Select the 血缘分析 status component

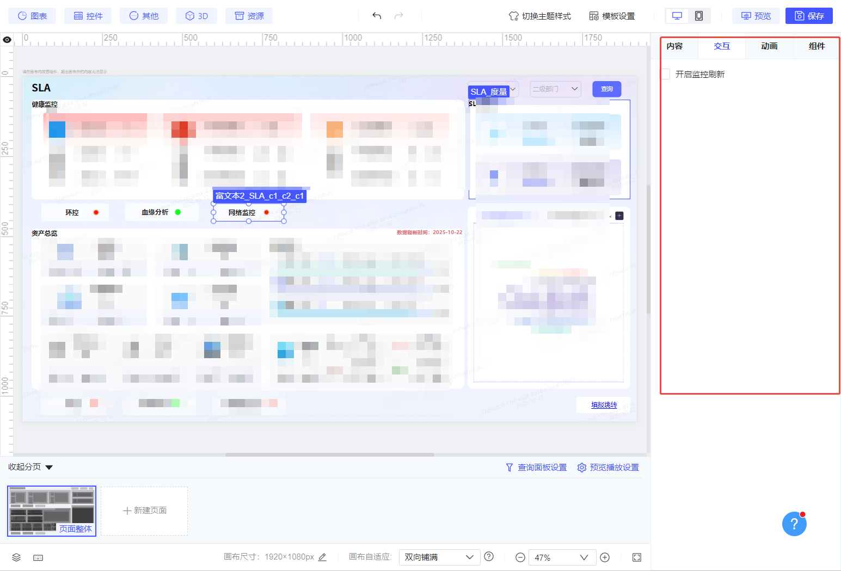[x=162, y=212]
